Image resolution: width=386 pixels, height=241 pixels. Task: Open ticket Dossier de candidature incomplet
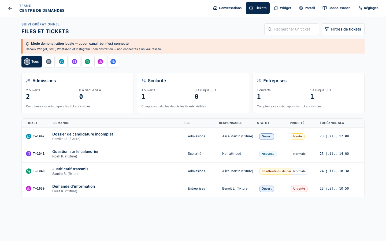coord(83,134)
